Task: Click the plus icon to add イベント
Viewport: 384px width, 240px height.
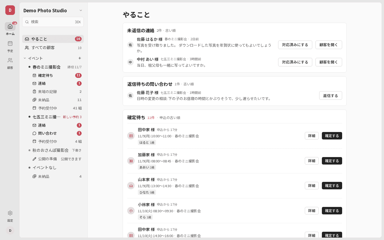Action: click(79, 58)
